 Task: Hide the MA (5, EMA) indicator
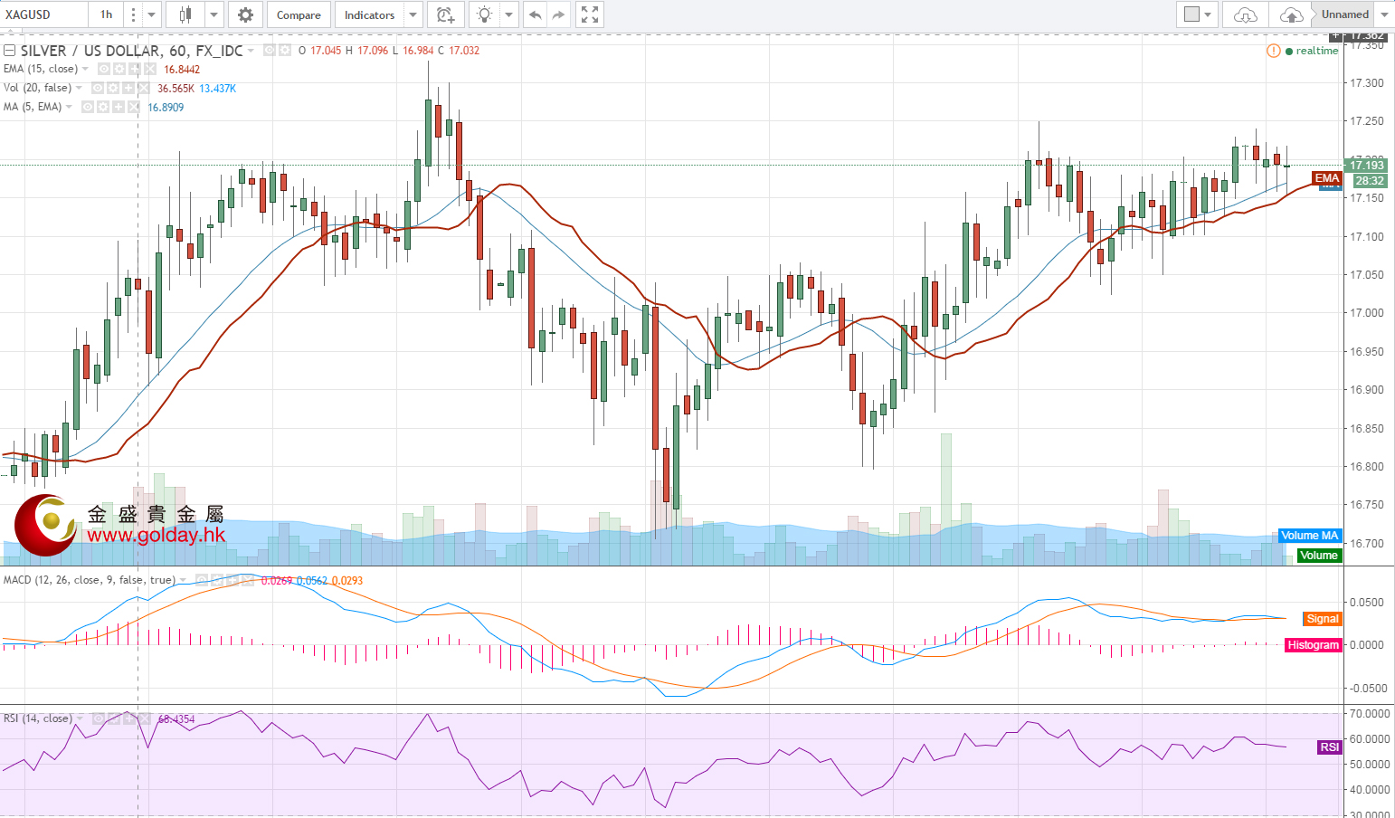click(88, 107)
